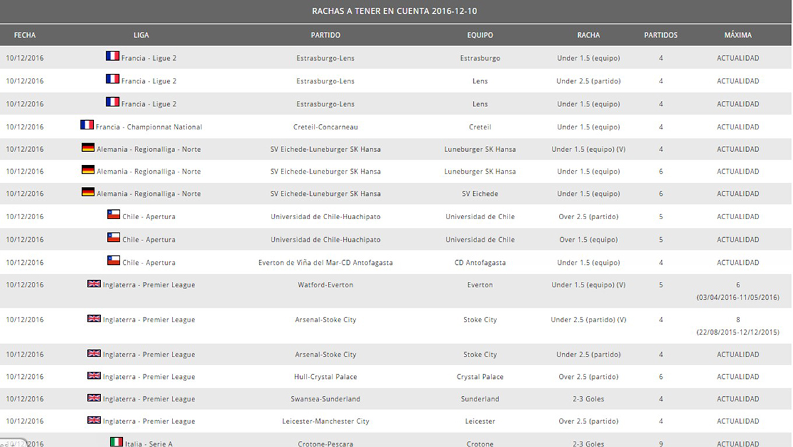Sort by the PARTIDO column header
Viewport: 793px width, 447px height.
[x=326, y=35]
